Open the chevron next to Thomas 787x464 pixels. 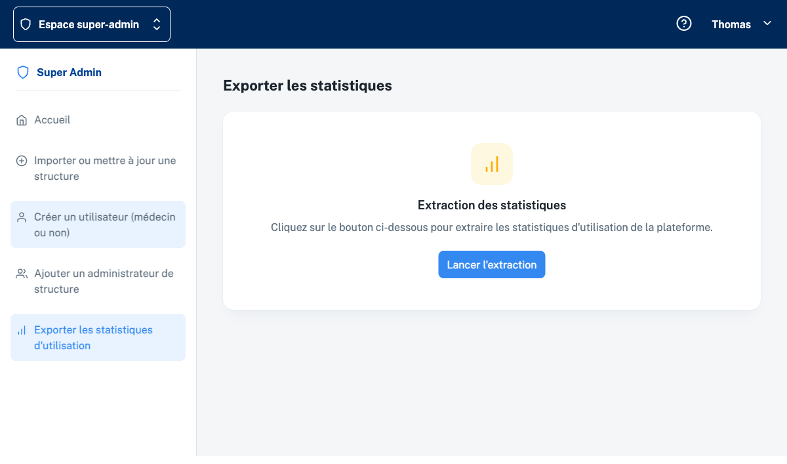tap(767, 24)
